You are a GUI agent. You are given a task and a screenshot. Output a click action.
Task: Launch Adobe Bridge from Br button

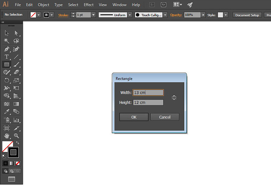[152, 5]
